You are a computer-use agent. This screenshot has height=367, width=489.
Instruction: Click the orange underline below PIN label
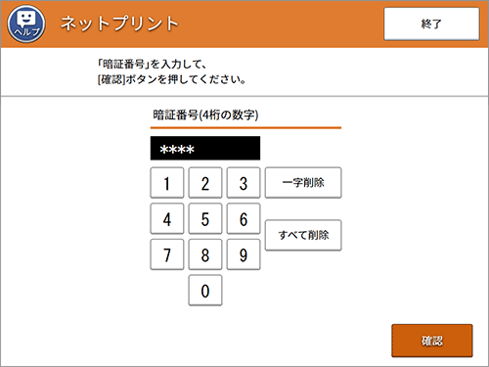(245, 128)
